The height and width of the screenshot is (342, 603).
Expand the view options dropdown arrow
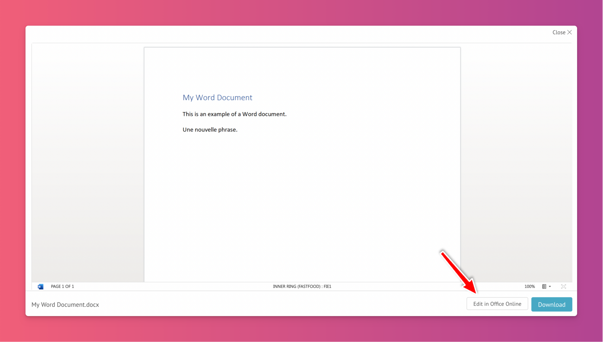coord(550,286)
